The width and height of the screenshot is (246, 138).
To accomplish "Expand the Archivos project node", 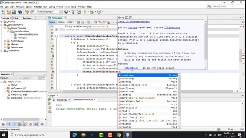I will [2, 21].
